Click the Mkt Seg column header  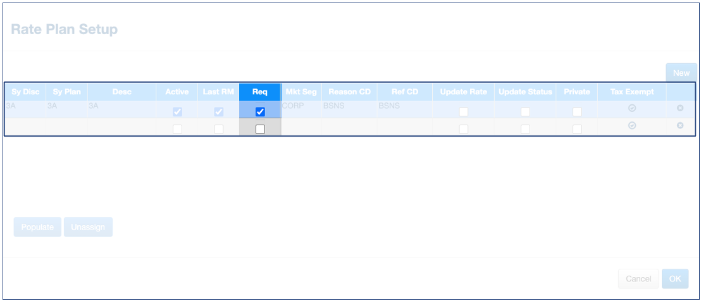301,92
